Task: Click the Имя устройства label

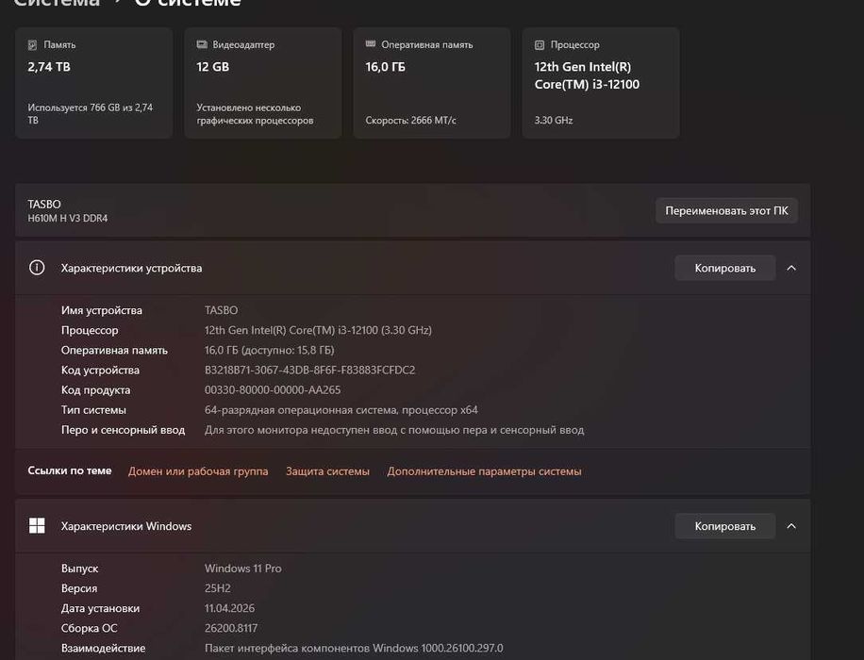Action: tap(101, 310)
